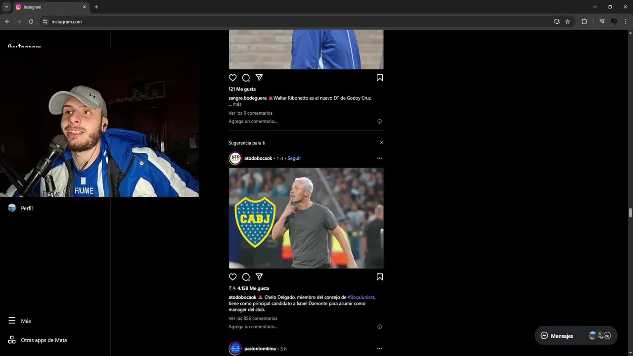Screen dimensions: 633x356
Task: Open the blue jacket post image in the feed
Action: click(306, 49)
